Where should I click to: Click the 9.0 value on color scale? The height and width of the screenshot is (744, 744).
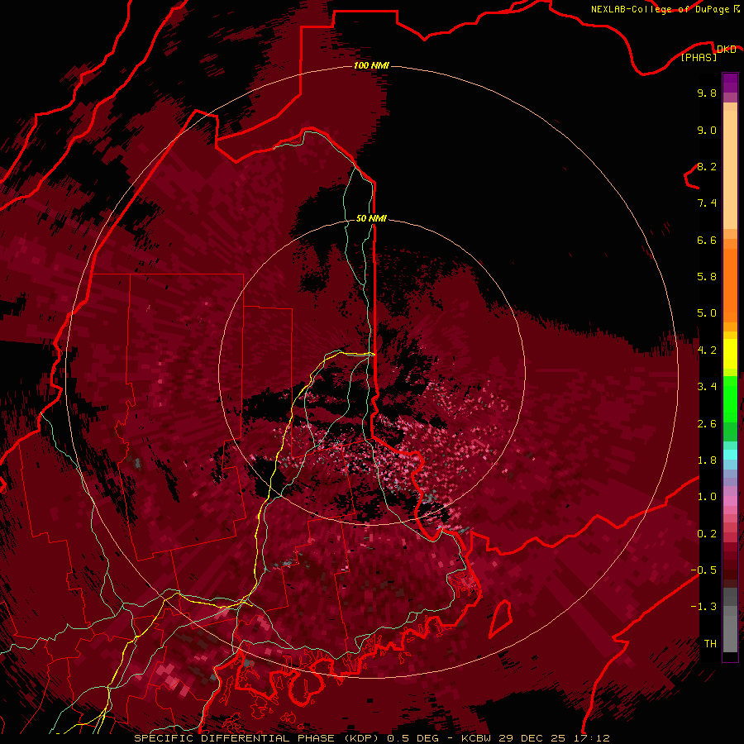pyautogui.click(x=707, y=130)
